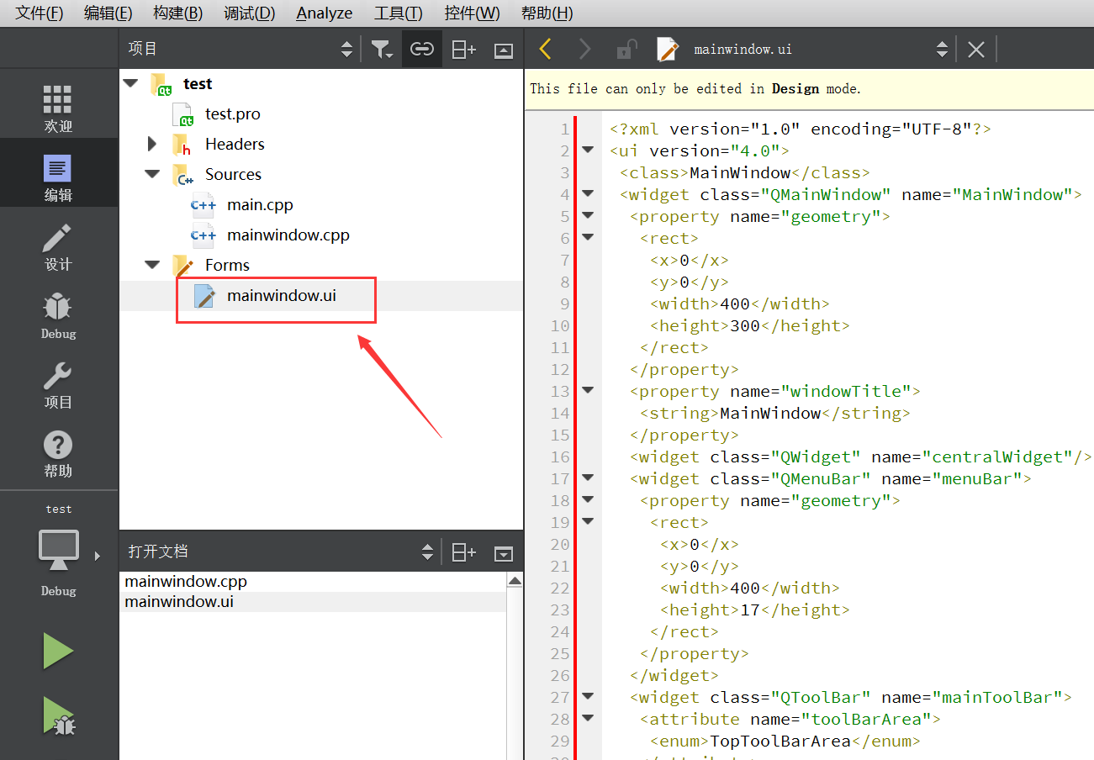
Task: Click the filter tree icon in 项目 panel
Action: coord(382,50)
